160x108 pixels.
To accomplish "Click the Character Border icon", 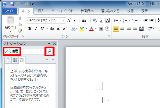I will coord(107,20).
